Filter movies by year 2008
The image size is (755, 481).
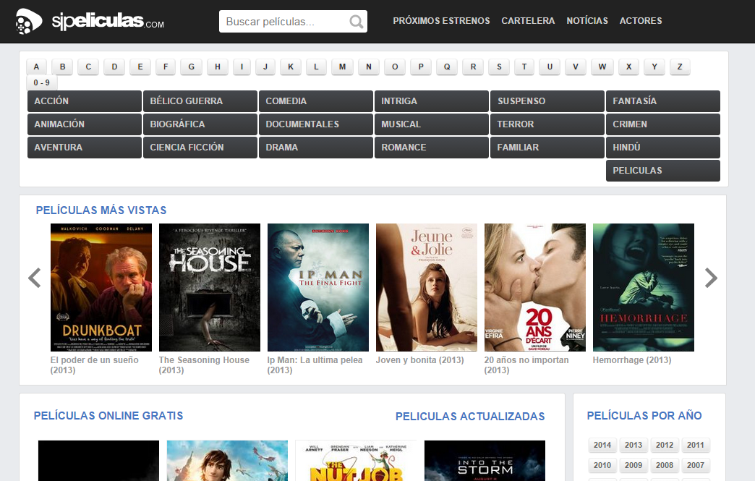(665, 465)
